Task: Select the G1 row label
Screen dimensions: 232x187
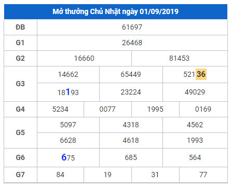Action: coord(20,43)
